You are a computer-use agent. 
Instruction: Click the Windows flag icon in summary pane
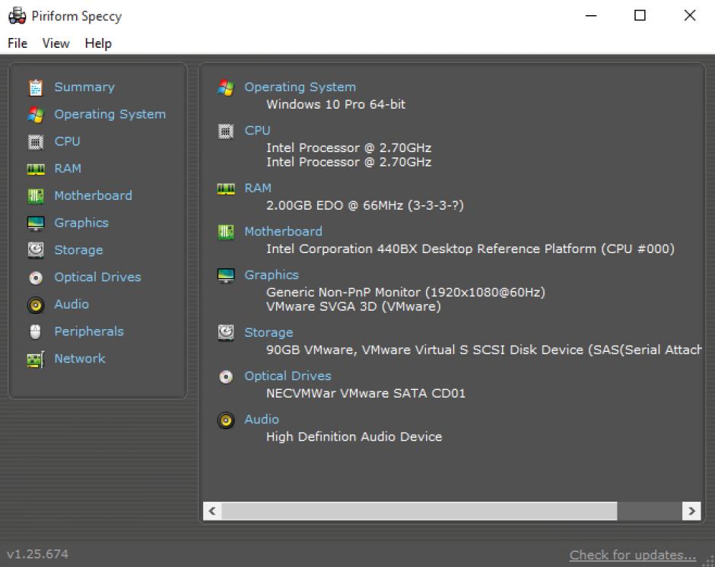click(x=226, y=87)
